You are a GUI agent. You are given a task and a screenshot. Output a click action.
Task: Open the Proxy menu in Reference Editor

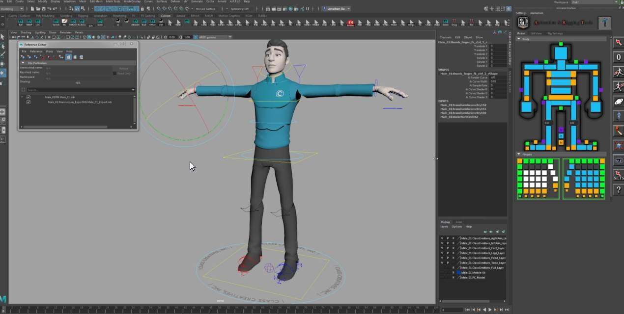[x=49, y=51]
